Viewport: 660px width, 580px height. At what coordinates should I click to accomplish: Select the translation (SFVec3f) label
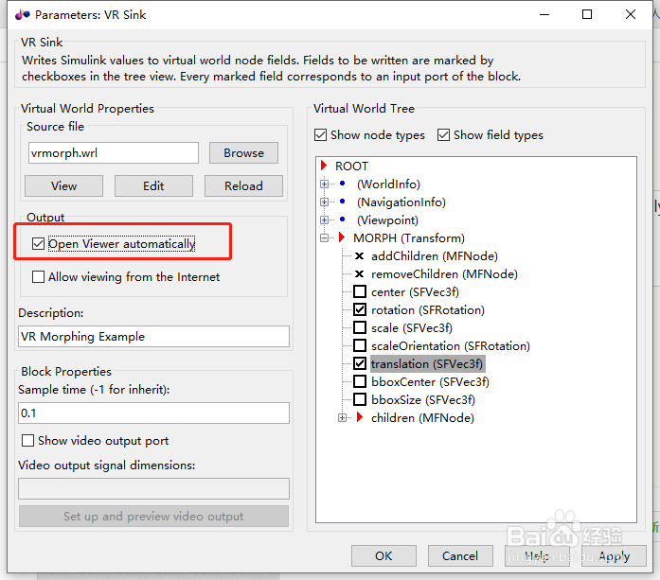[428, 364]
